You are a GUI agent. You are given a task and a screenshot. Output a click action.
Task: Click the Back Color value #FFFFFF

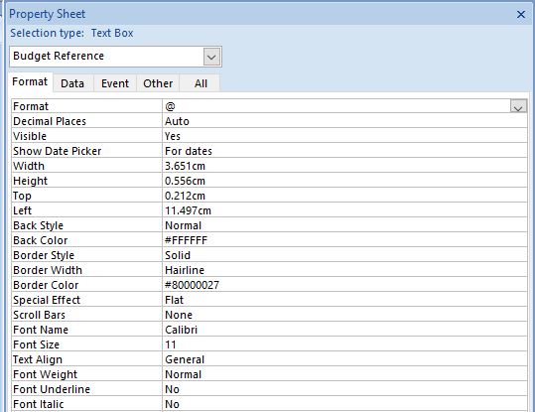(x=344, y=240)
